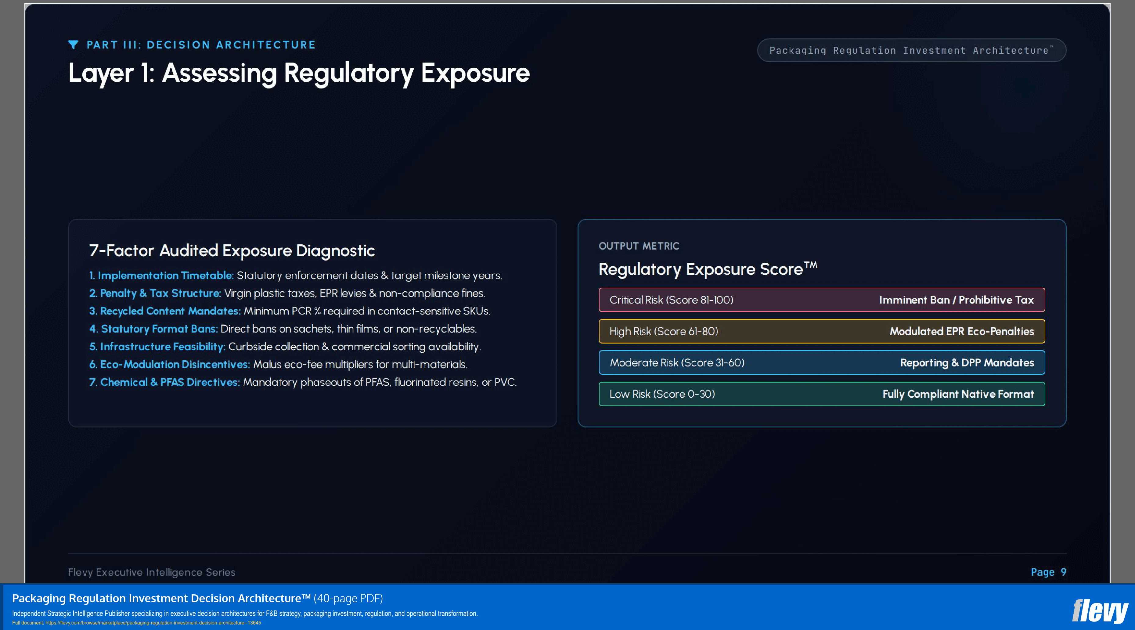Select the Critical Risk (Score 81-100) bar
Viewport: 1135px width, 630px height.
(x=822, y=300)
